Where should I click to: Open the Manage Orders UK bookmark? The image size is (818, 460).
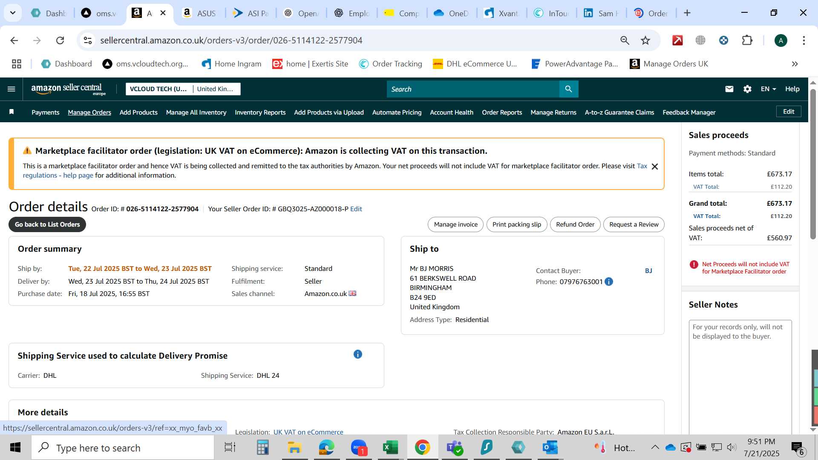668,64
